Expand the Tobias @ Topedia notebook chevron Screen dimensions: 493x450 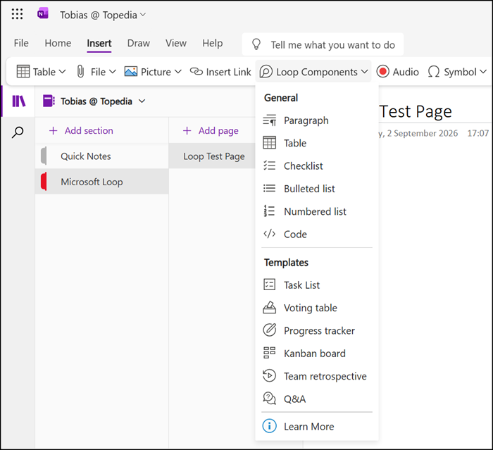click(x=142, y=101)
